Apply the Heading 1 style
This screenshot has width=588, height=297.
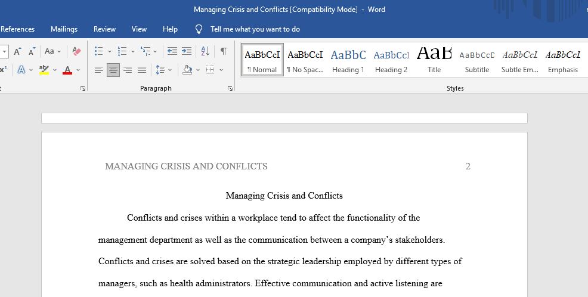pos(348,60)
